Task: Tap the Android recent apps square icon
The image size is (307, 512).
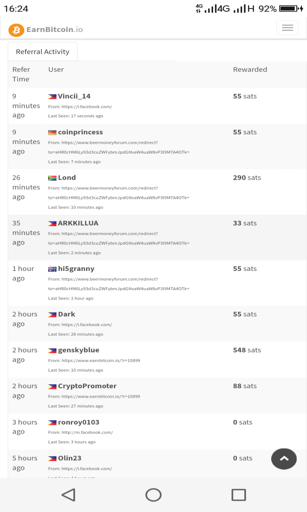Action: (x=239, y=495)
